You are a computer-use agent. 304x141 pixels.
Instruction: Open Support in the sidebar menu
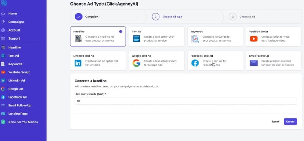point(14,39)
